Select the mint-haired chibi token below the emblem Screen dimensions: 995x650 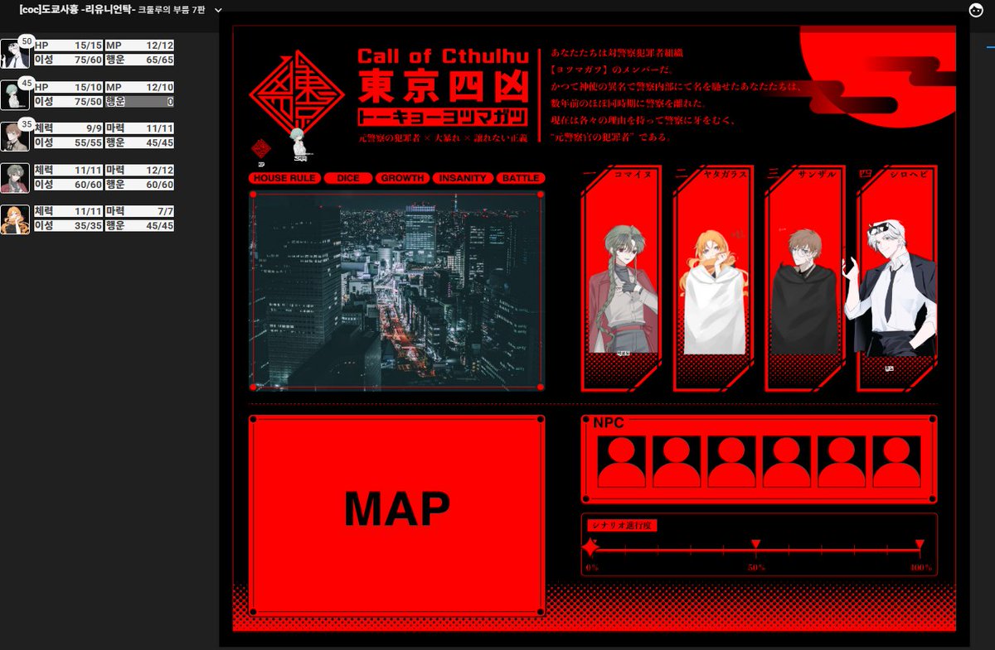coord(300,144)
